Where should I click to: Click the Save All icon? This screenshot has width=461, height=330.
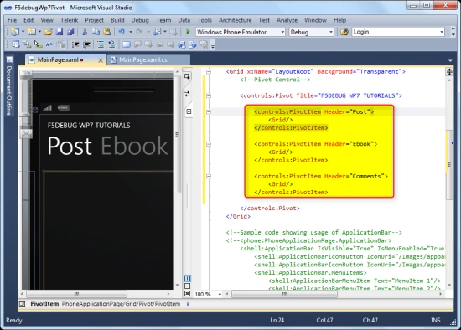click(x=70, y=32)
